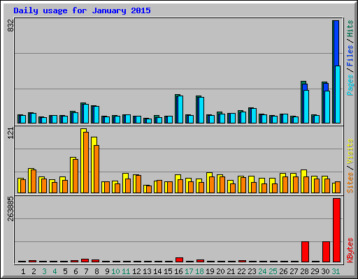Click the red KBytes bar for day 30
The image size is (358, 279).
pyautogui.click(x=327, y=252)
